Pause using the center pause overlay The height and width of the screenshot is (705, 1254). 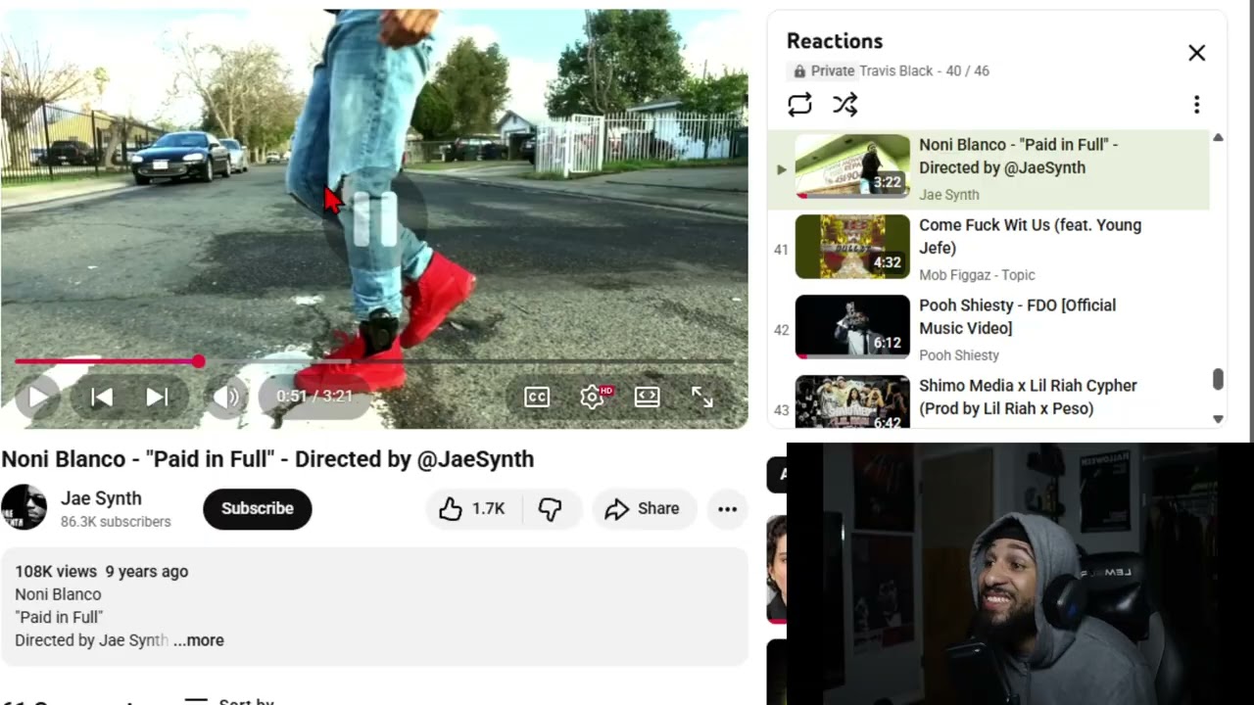(x=374, y=219)
